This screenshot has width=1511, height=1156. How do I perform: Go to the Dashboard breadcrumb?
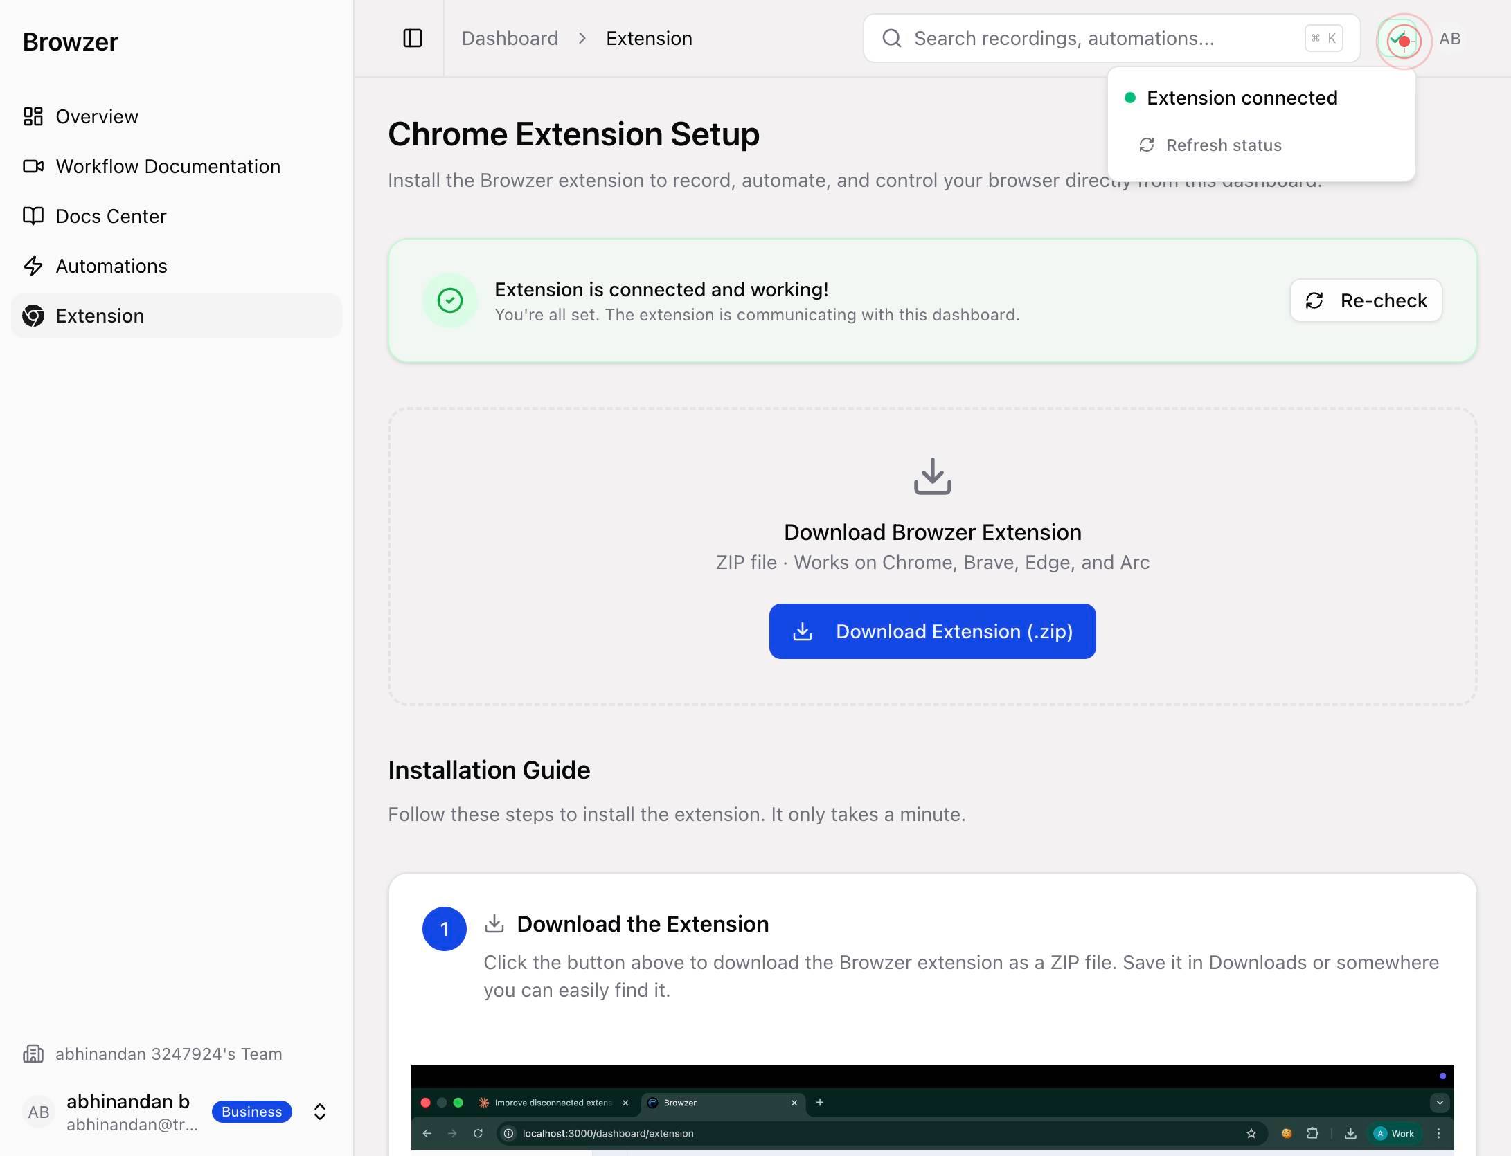click(x=510, y=38)
